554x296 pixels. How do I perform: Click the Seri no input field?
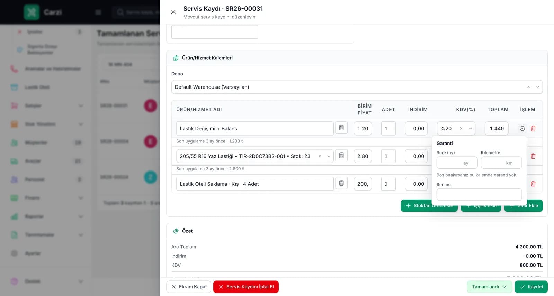coord(479,194)
